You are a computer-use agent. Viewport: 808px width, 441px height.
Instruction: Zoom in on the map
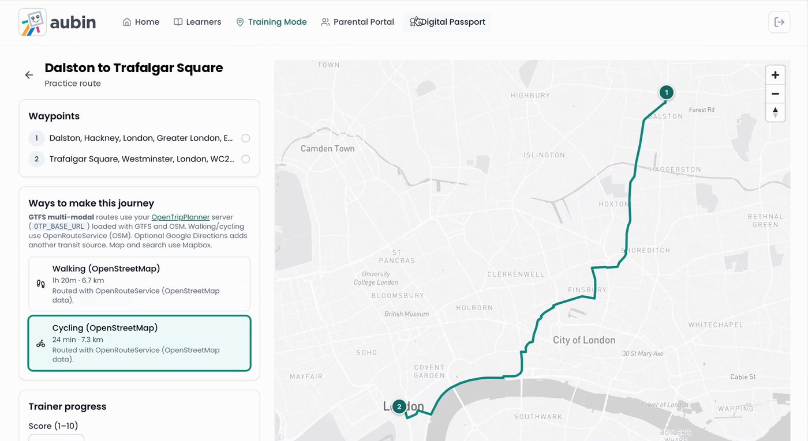(x=775, y=75)
